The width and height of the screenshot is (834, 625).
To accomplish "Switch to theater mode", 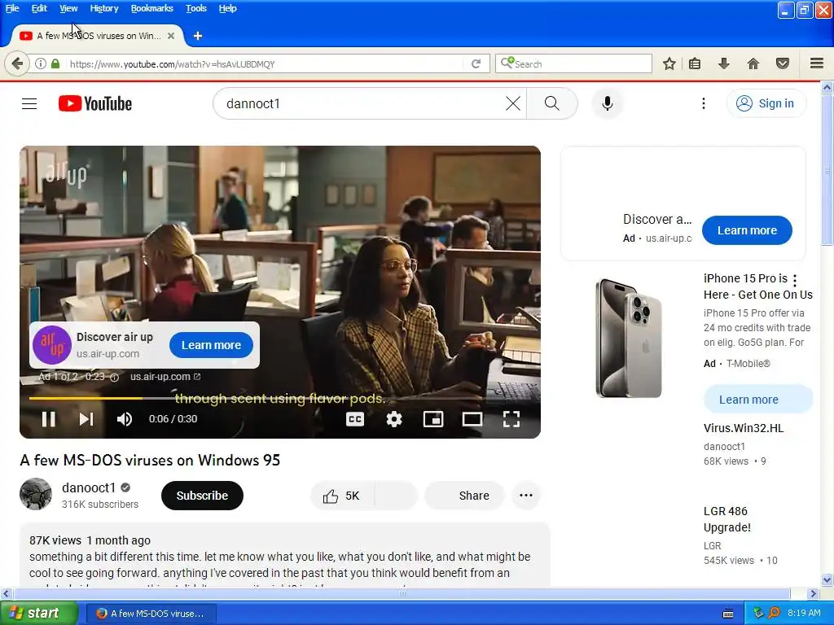I will pos(472,419).
